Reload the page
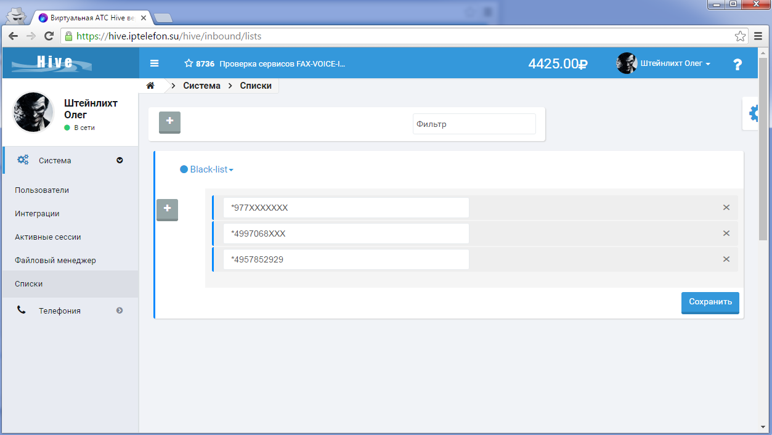772x435 pixels. (49, 36)
